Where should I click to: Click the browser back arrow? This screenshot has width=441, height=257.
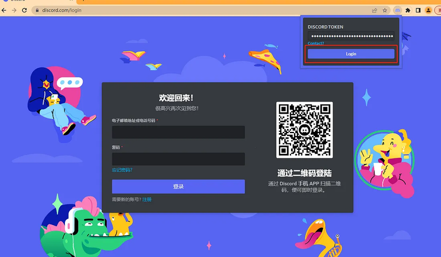tap(5, 10)
